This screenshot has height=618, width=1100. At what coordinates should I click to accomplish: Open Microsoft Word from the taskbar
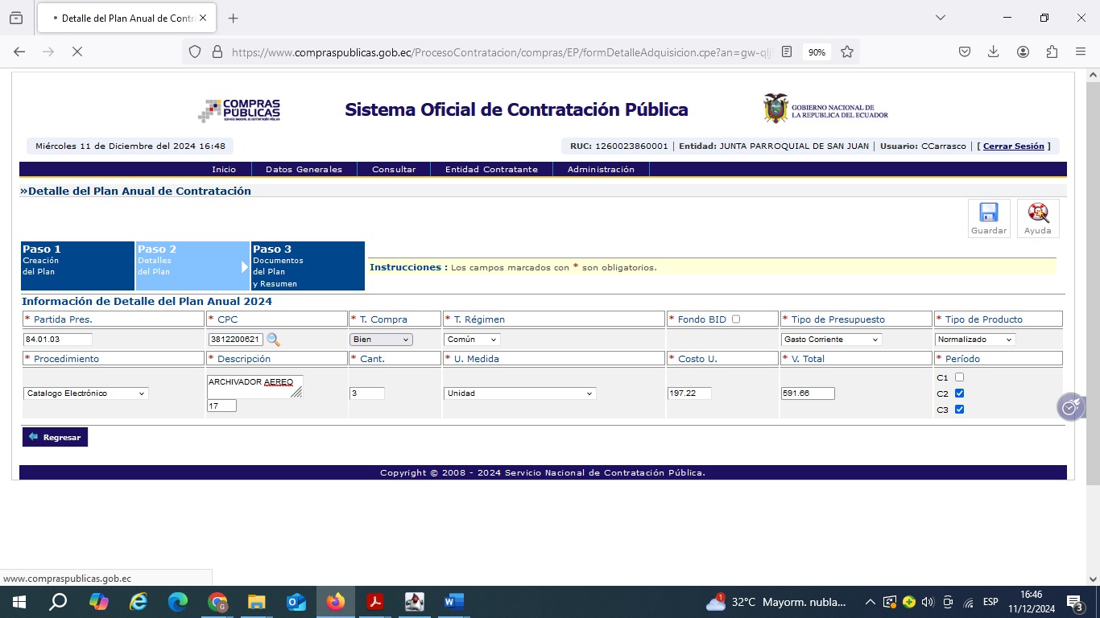click(x=453, y=602)
